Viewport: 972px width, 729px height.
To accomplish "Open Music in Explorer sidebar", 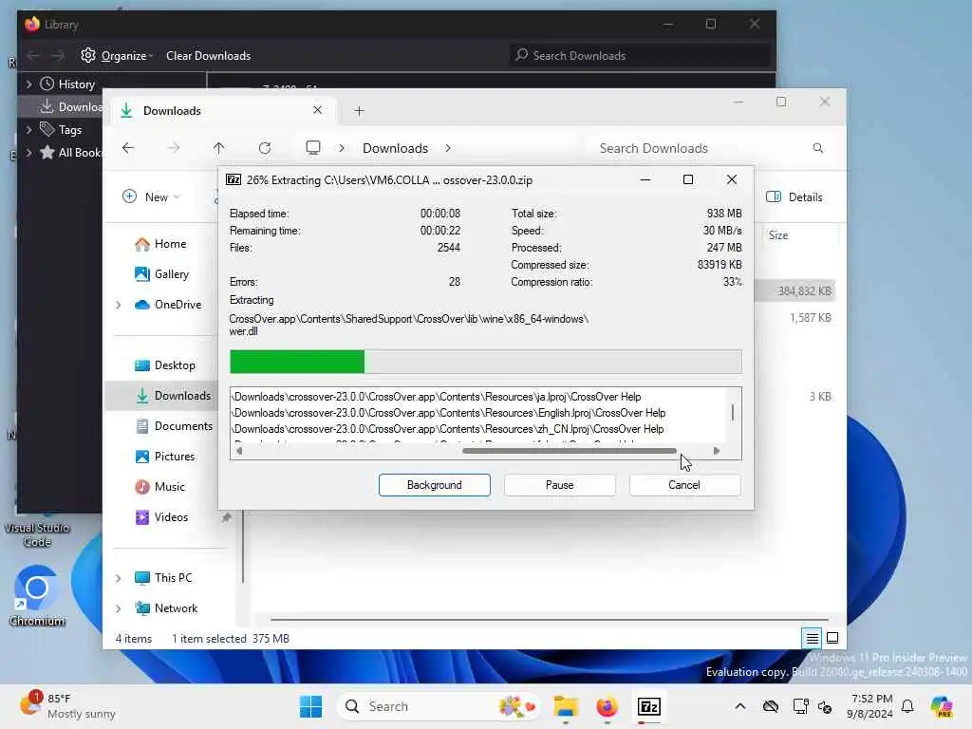I will [159, 487].
